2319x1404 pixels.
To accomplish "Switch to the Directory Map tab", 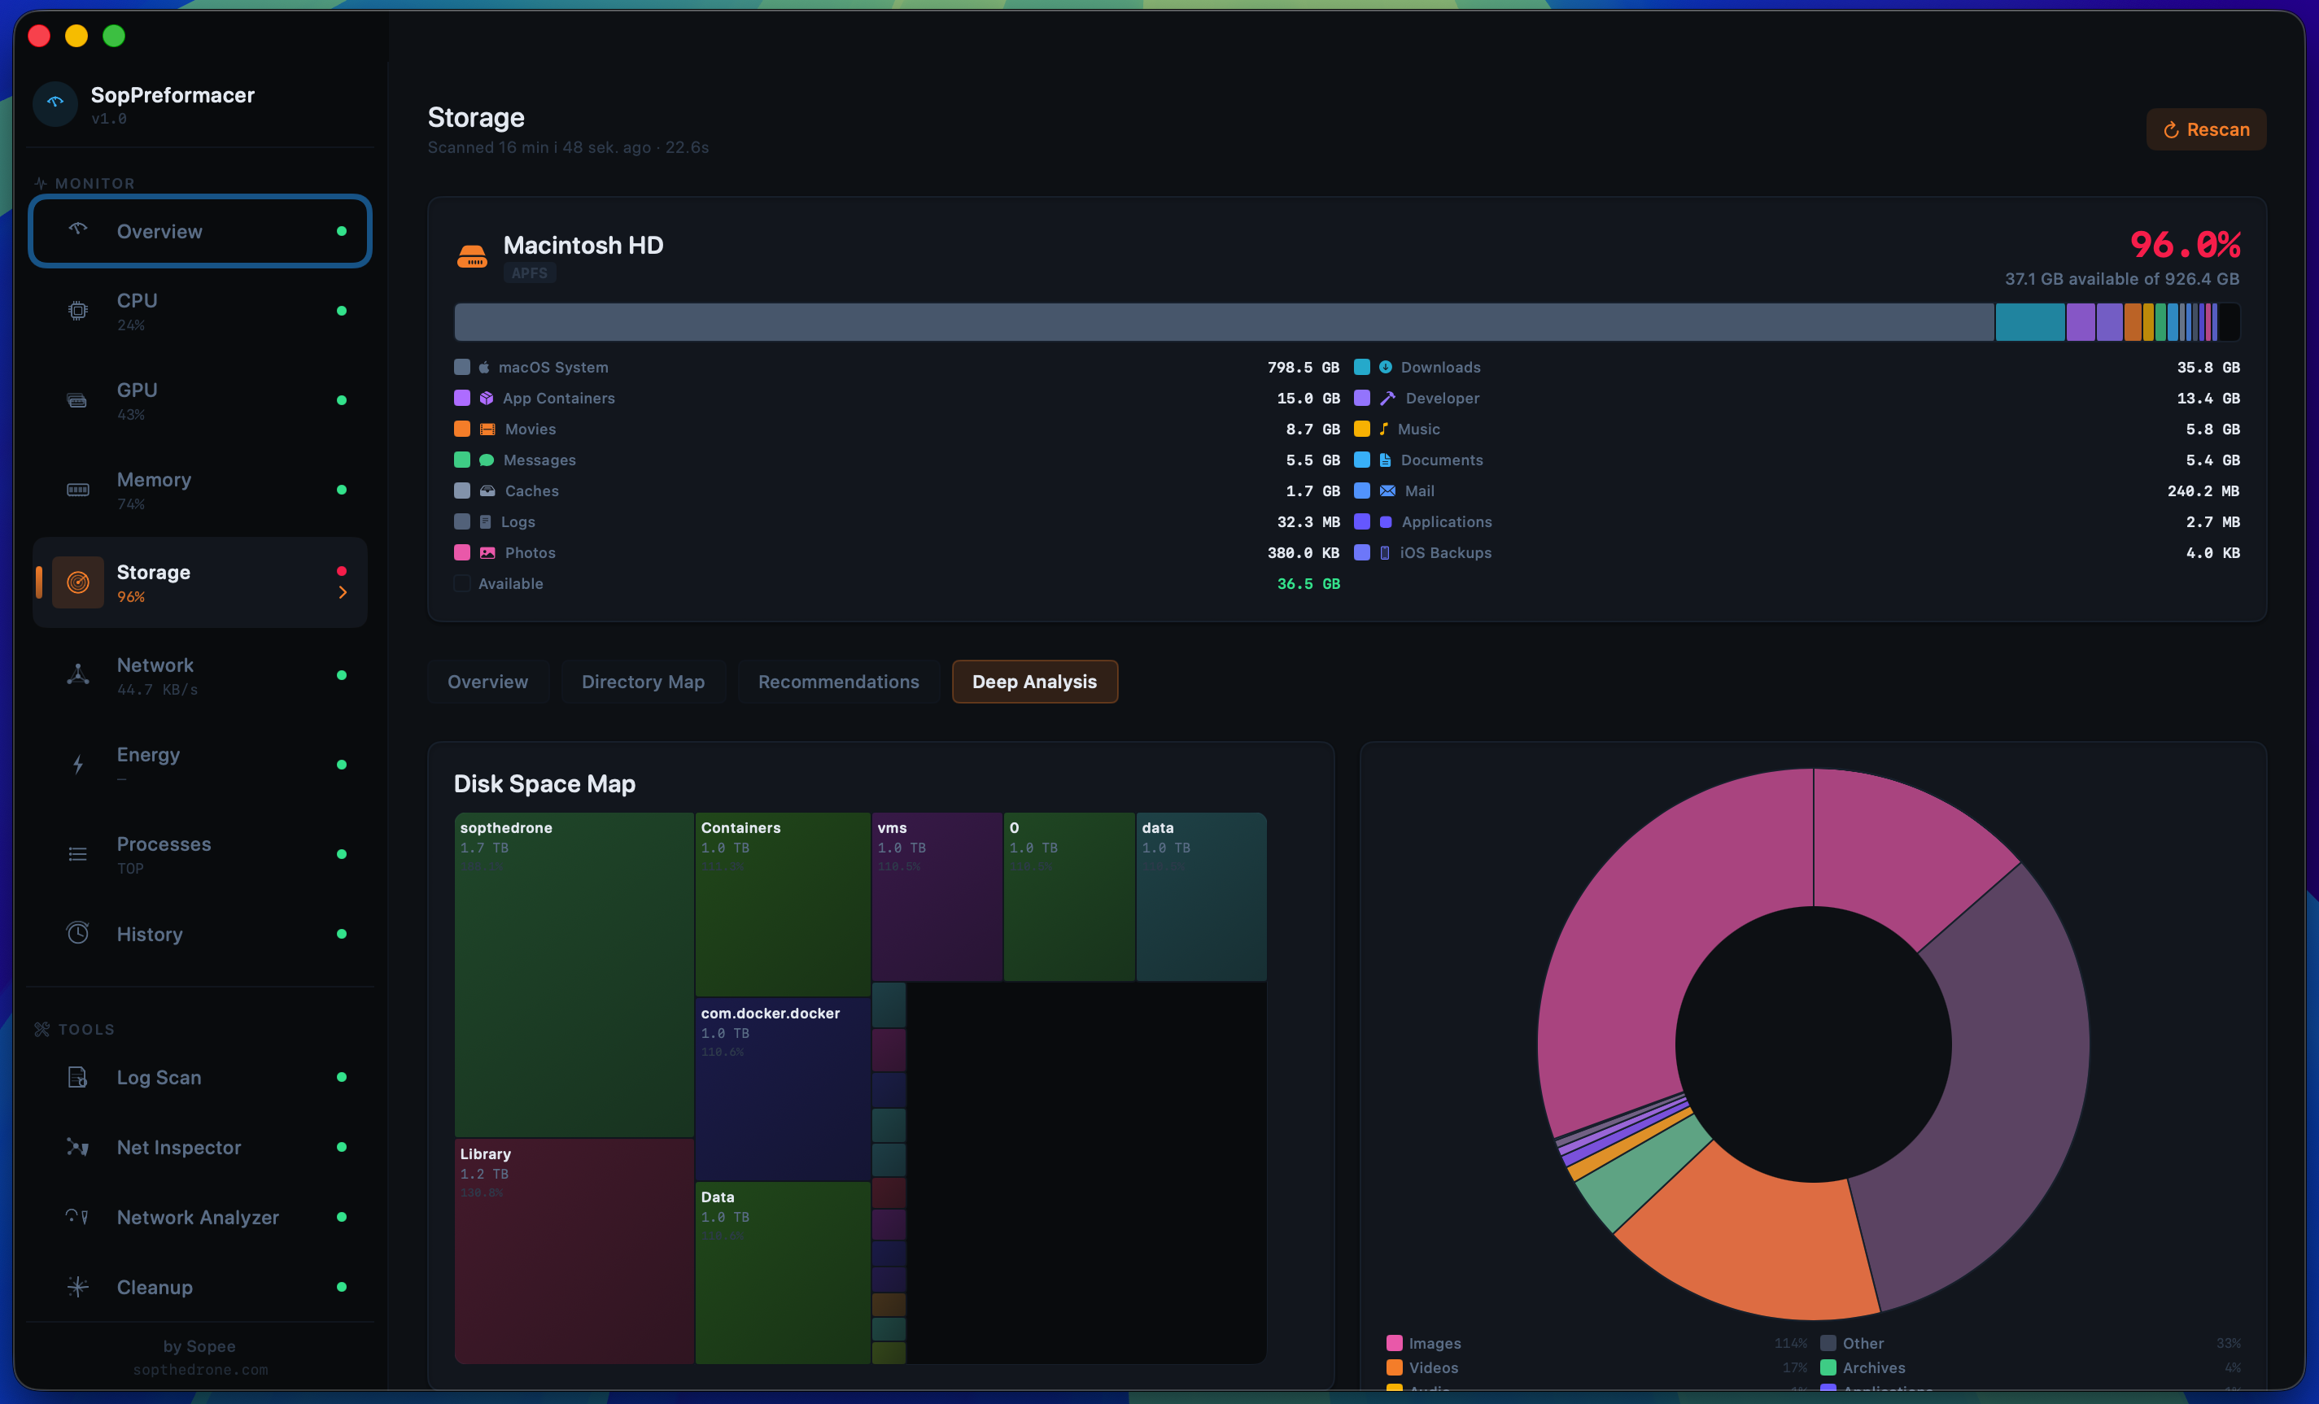I will tap(643, 682).
